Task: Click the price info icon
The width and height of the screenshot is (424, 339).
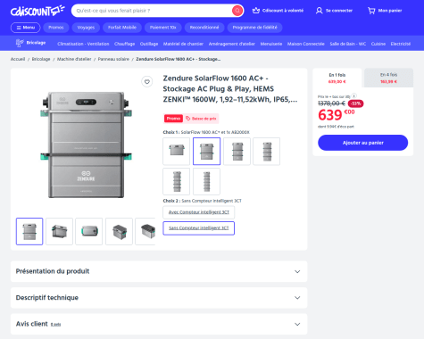Action: (353, 95)
